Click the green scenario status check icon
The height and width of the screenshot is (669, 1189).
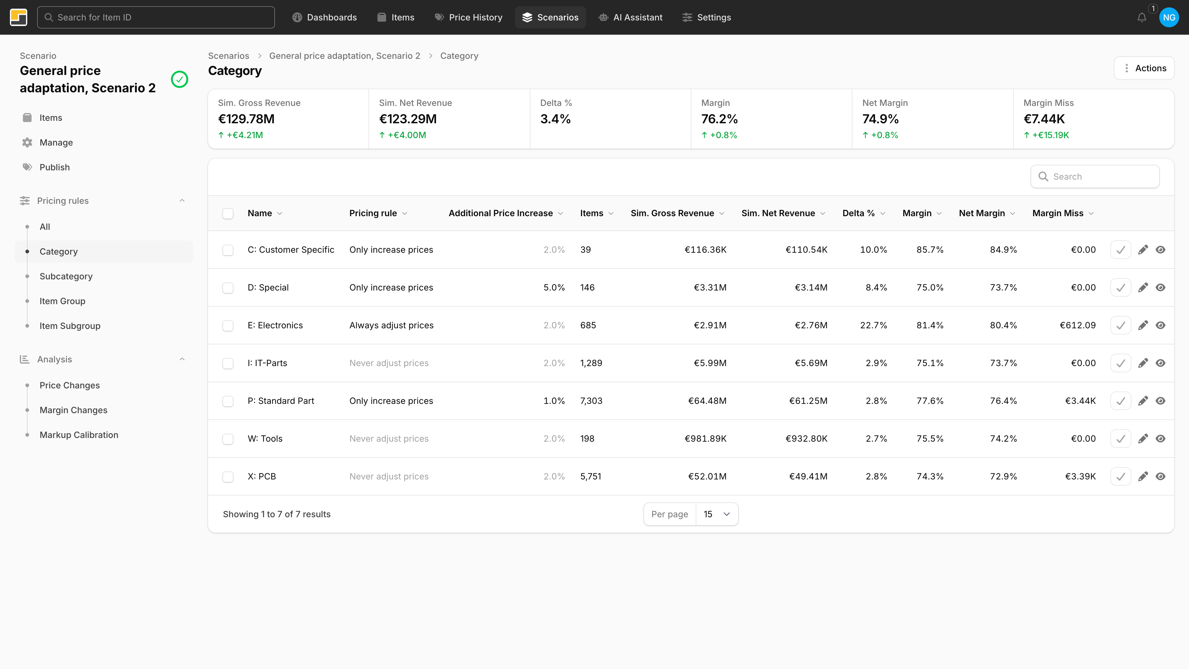click(180, 79)
